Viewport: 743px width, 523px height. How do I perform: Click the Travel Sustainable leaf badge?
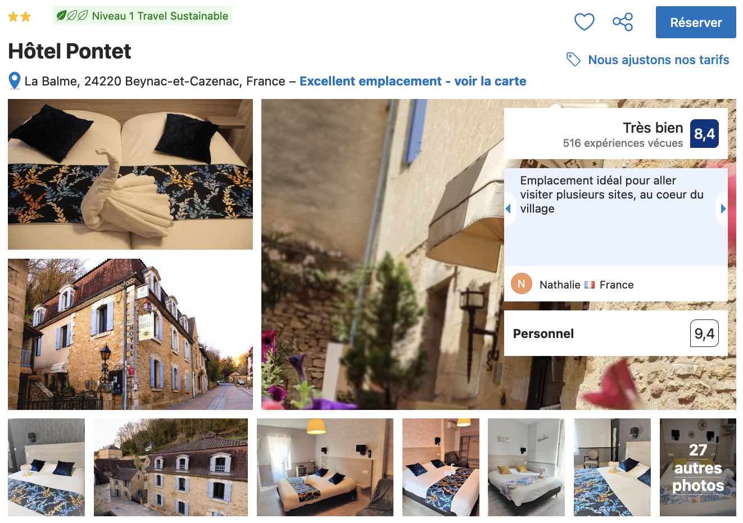(x=142, y=16)
